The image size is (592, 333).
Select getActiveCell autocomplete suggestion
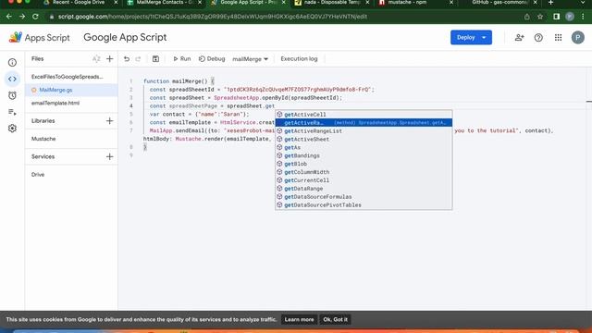coord(364,115)
